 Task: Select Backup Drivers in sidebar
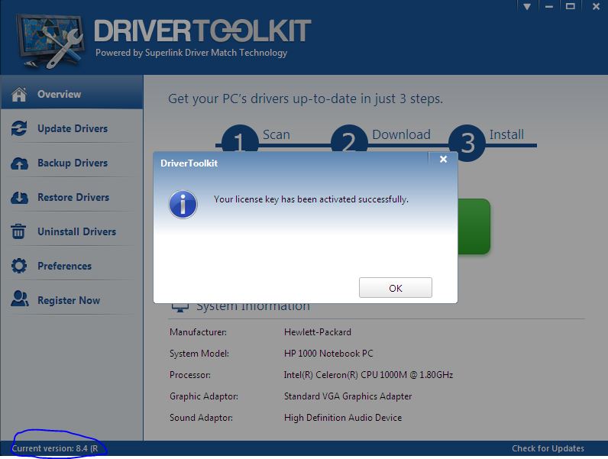click(x=72, y=163)
